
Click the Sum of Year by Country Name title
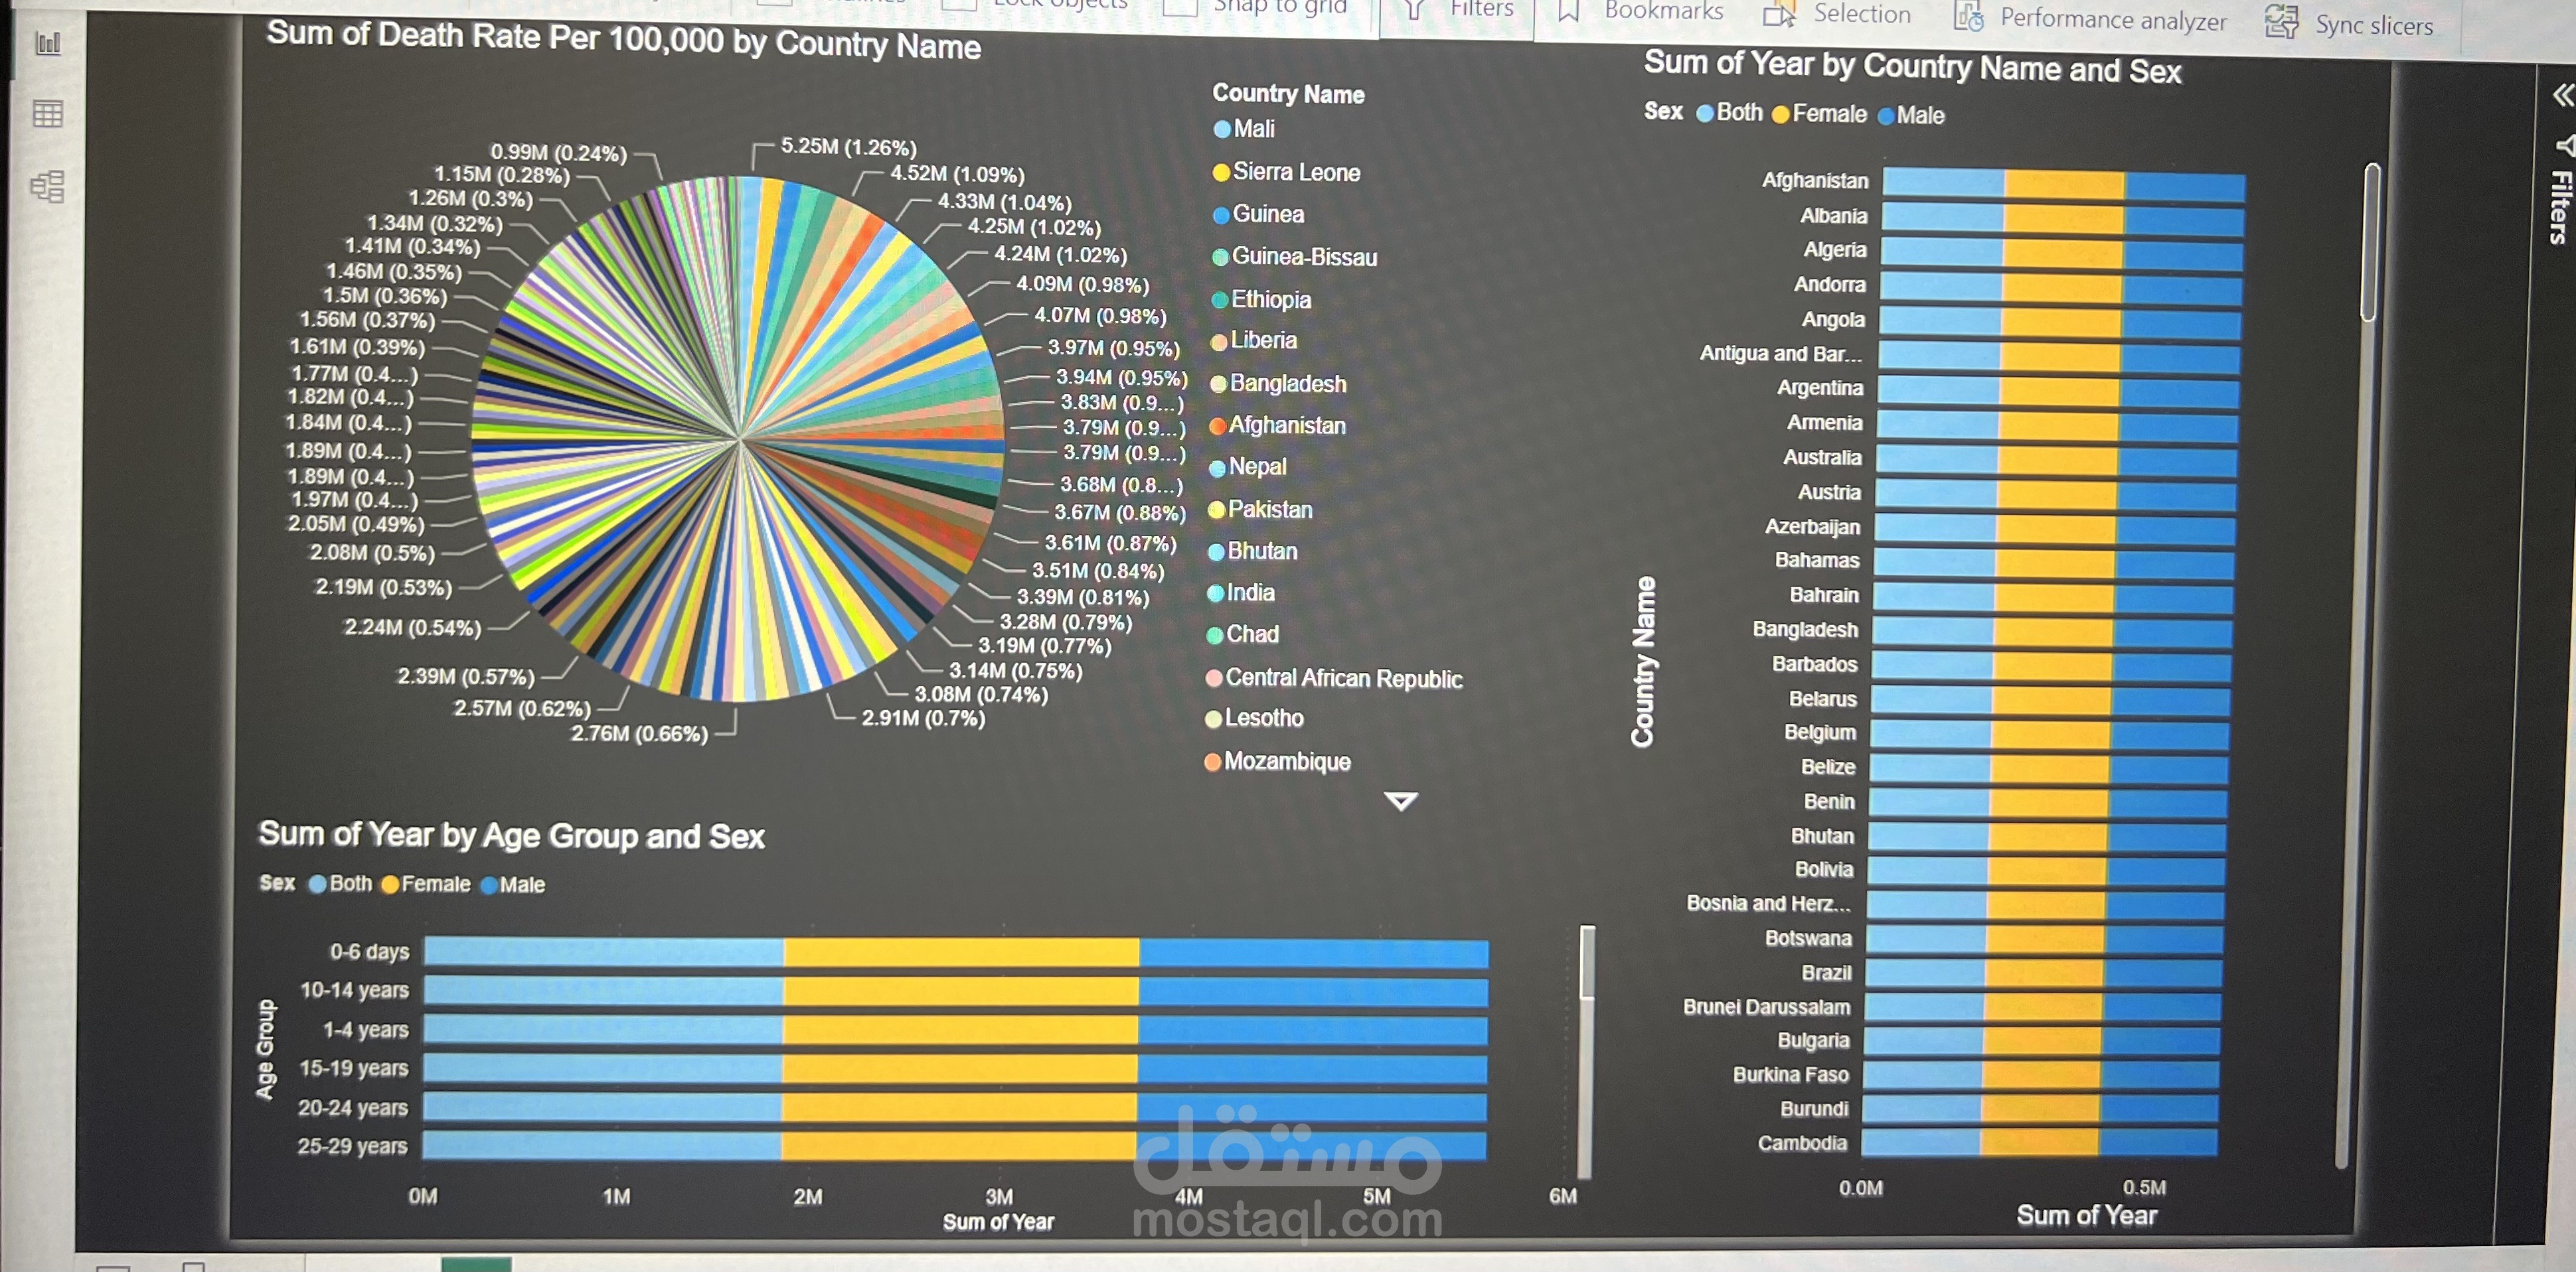pyautogui.click(x=1912, y=67)
